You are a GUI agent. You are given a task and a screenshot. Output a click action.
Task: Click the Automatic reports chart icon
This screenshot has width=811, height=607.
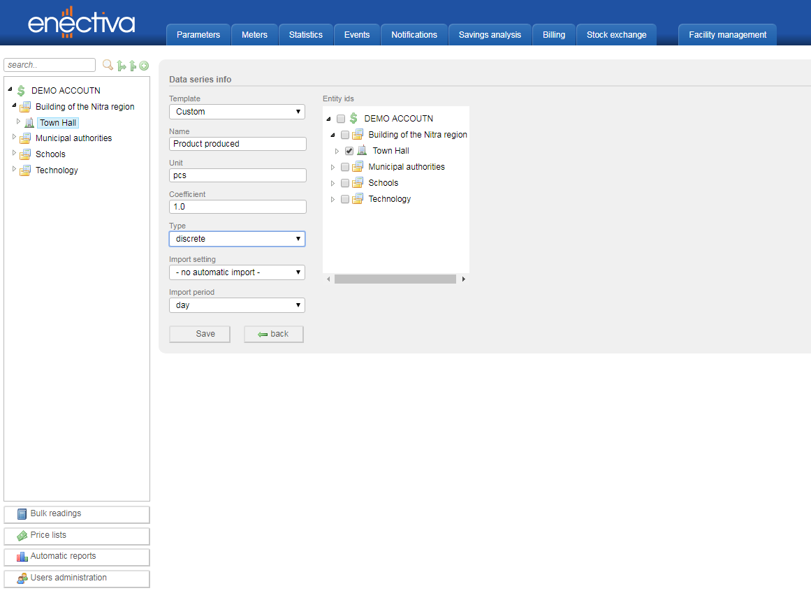click(22, 557)
